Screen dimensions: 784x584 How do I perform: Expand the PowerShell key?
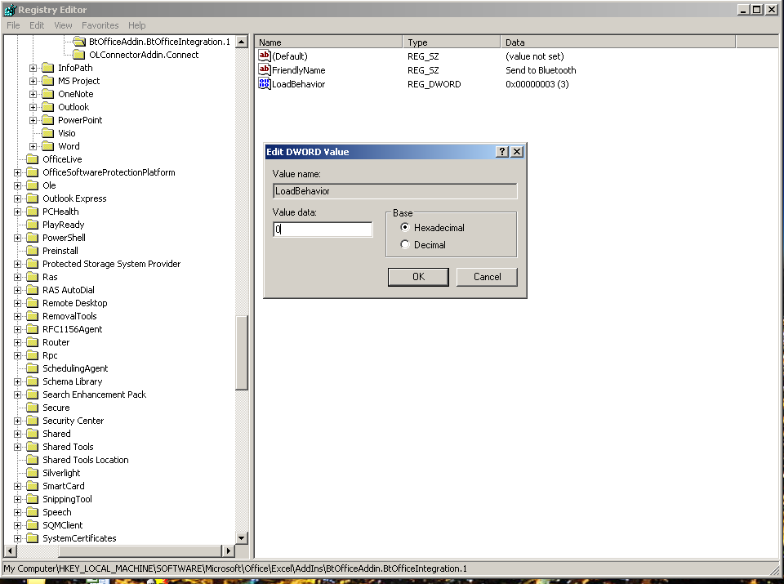tap(17, 238)
